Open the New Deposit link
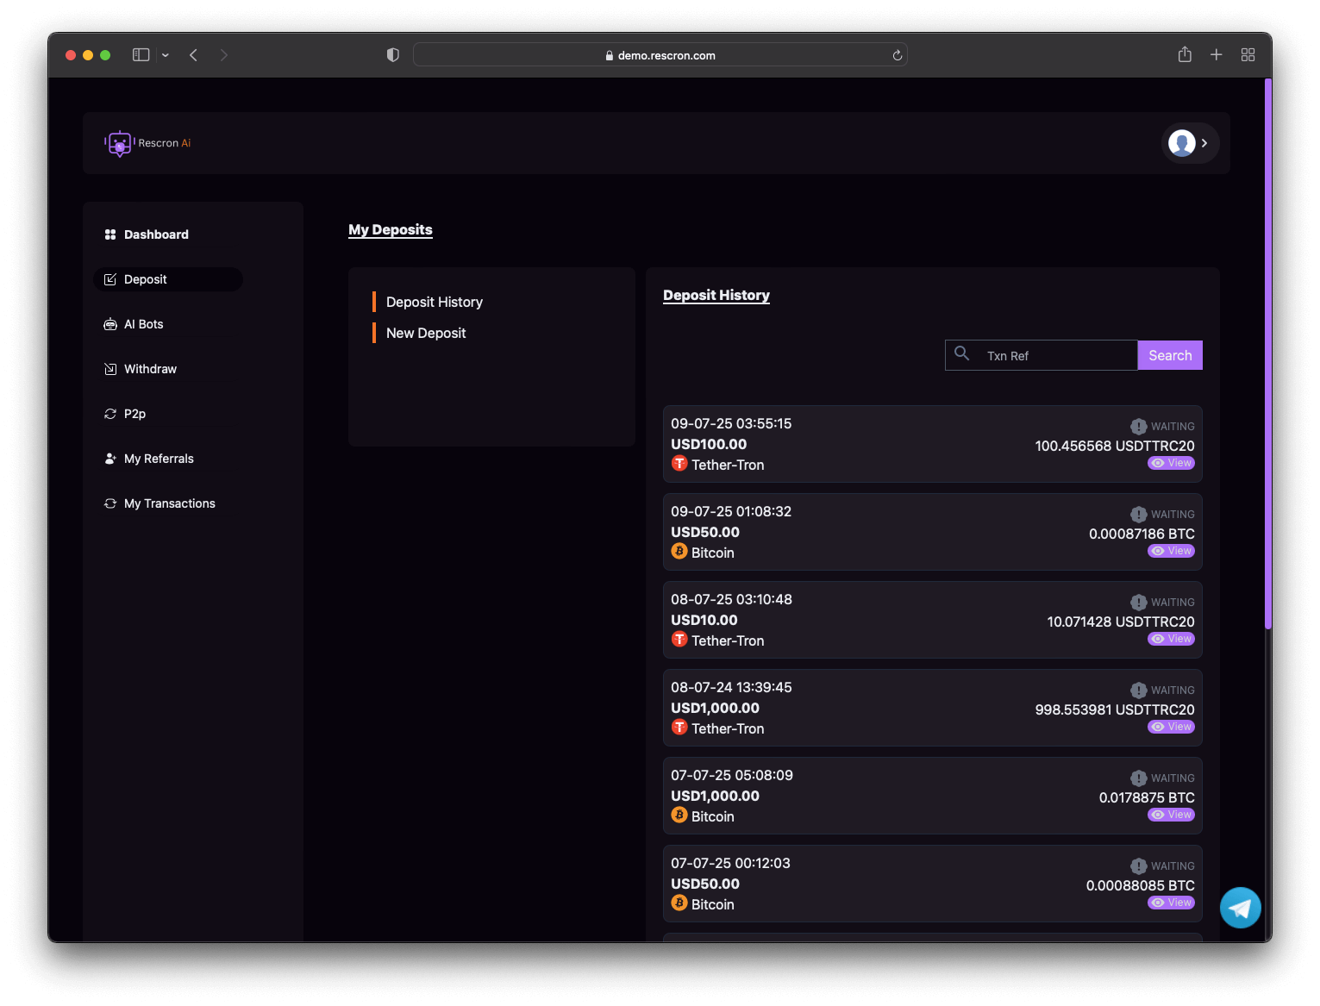 (426, 333)
